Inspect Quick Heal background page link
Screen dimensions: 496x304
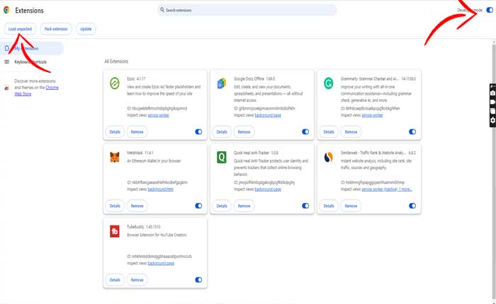[x=268, y=189]
